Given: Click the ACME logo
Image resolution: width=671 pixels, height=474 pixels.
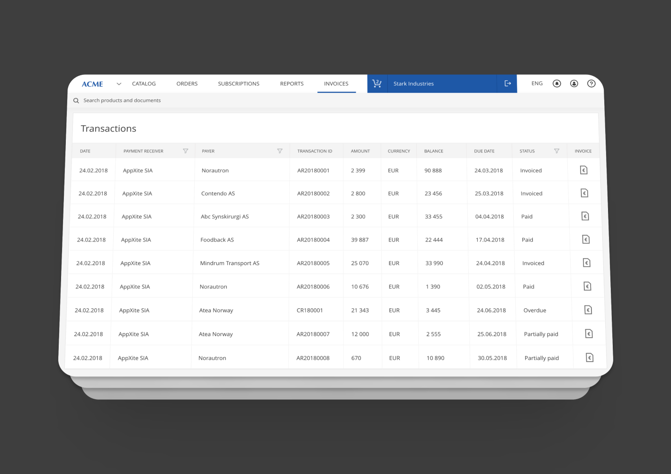Looking at the screenshot, I should click(x=92, y=84).
